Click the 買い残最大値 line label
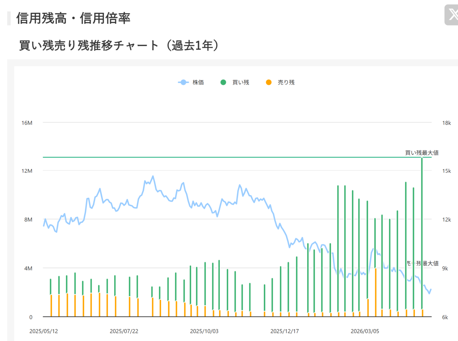The height and width of the screenshot is (341, 458). [422, 153]
